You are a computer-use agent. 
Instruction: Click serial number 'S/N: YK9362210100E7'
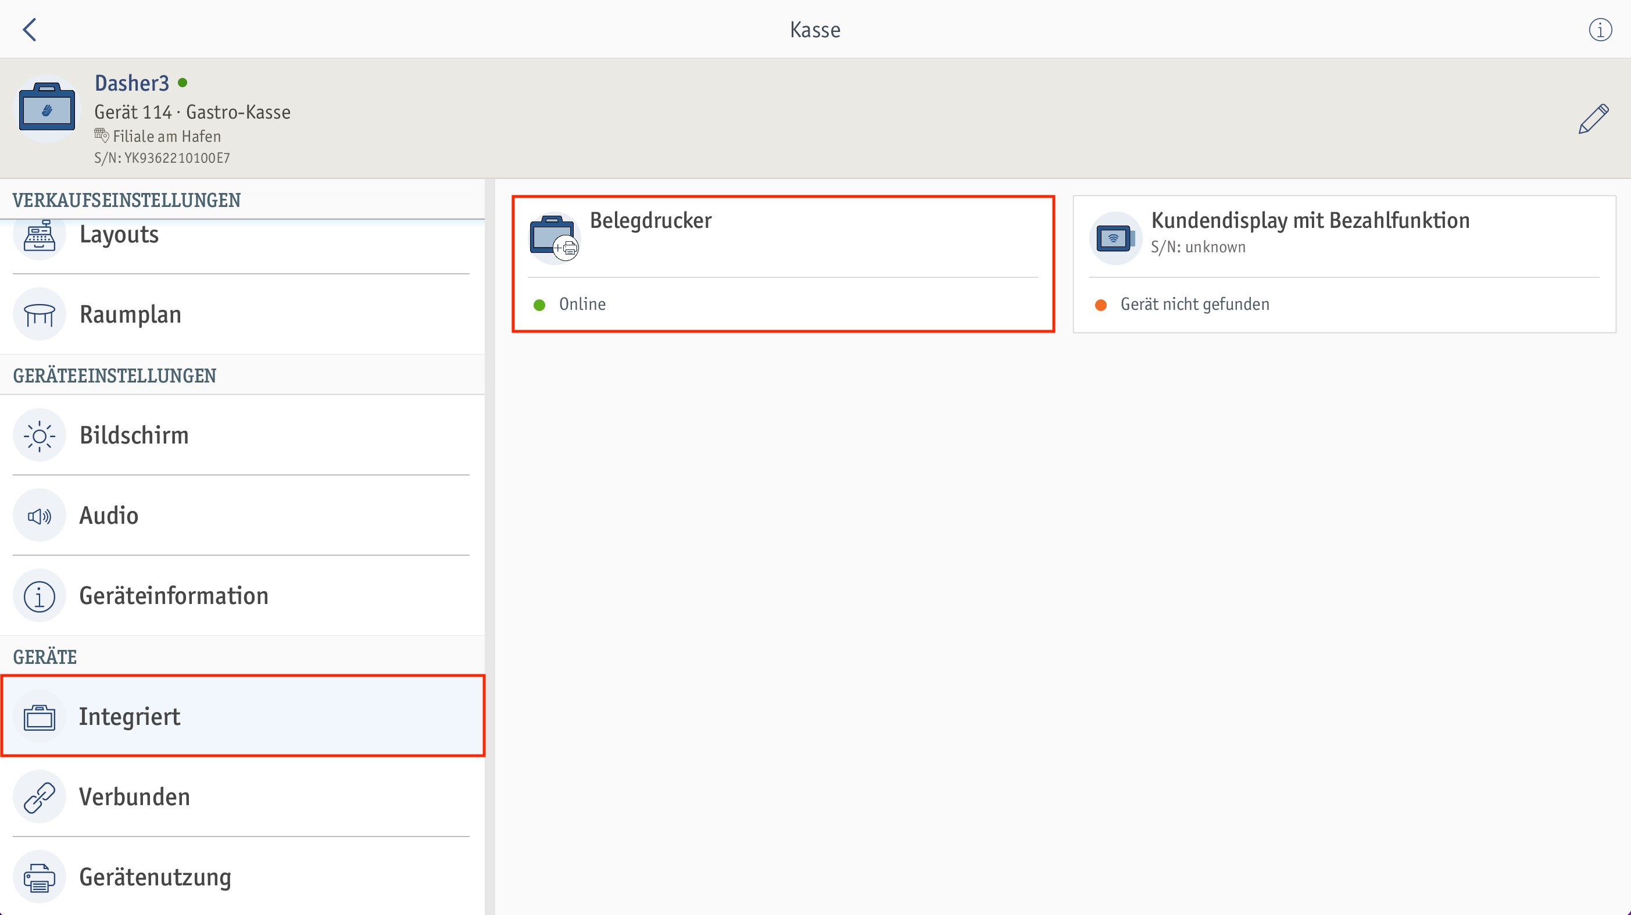[162, 158]
